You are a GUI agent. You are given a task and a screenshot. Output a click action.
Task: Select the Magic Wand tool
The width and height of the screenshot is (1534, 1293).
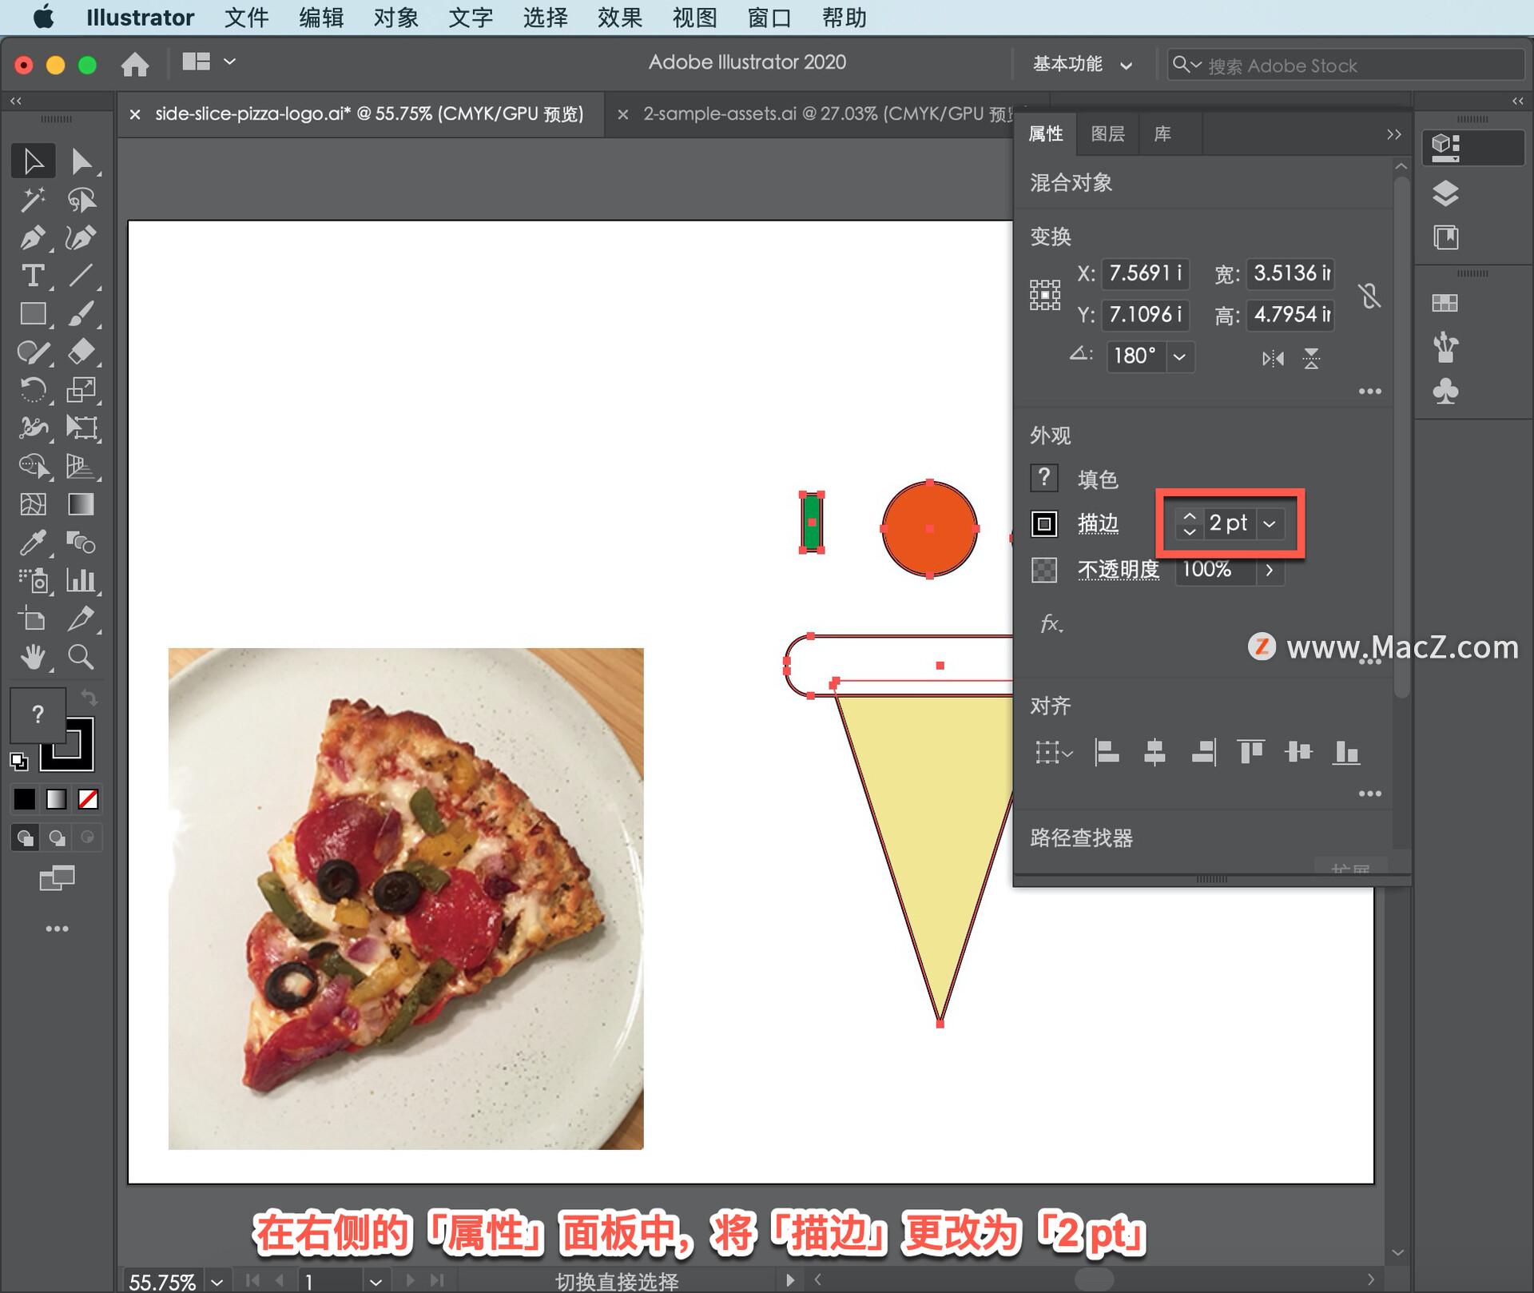32,200
